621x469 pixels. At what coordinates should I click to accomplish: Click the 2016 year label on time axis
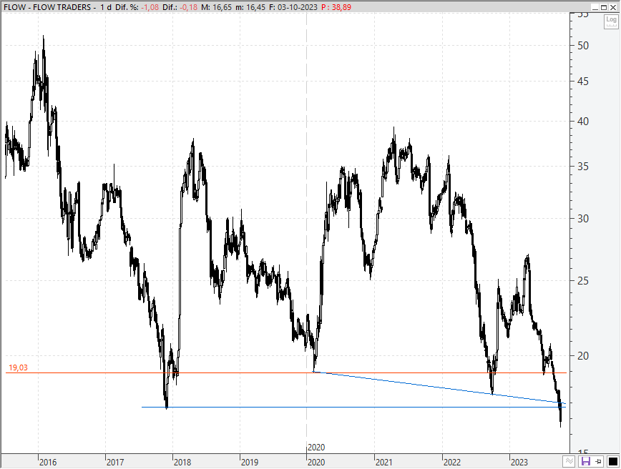click(48, 462)
